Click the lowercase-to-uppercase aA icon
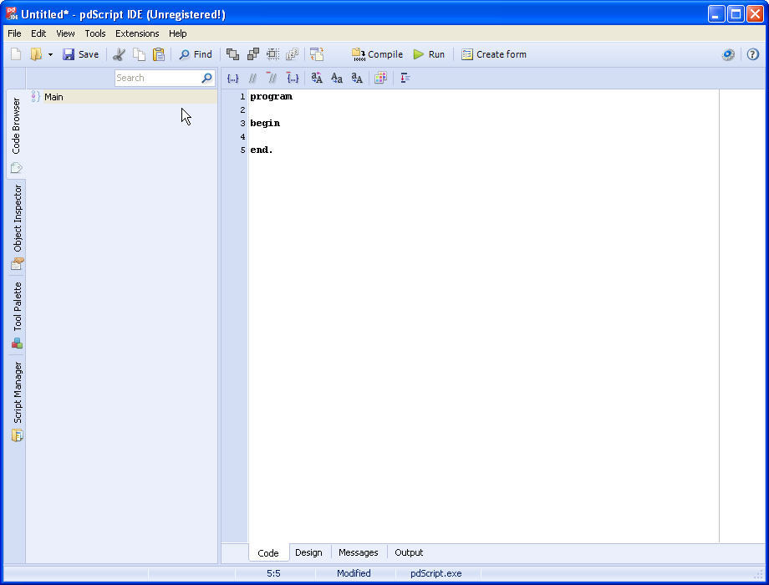This screenshot has height=585, width=769. coord(357,78)
